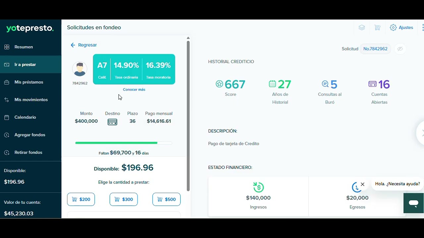Screen dimensions: 424x238
Task: Open the shopping cart icon in header
Action: click(x=377, y=28)
